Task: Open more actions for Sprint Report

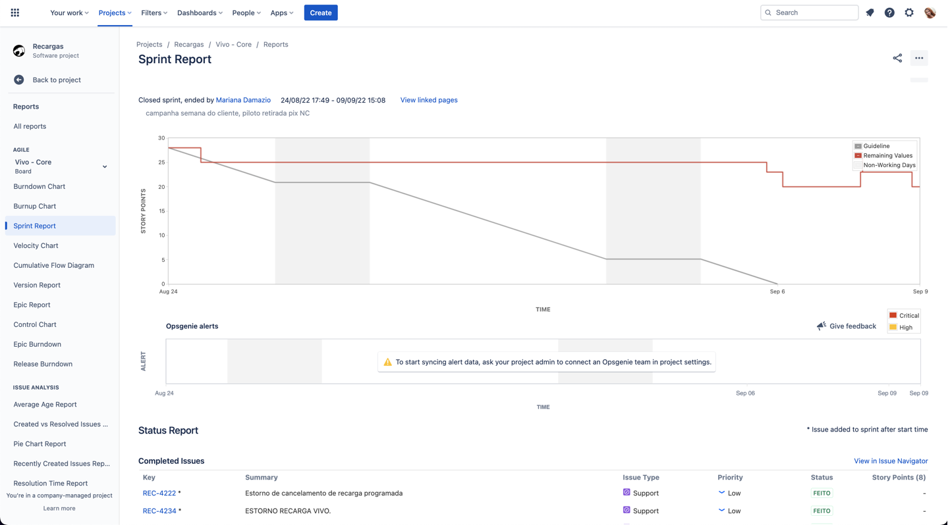Action: click(x=918, y=58)
